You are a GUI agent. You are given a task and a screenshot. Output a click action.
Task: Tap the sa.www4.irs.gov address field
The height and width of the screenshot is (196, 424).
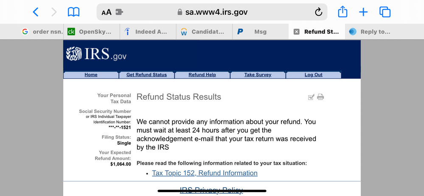216,12
